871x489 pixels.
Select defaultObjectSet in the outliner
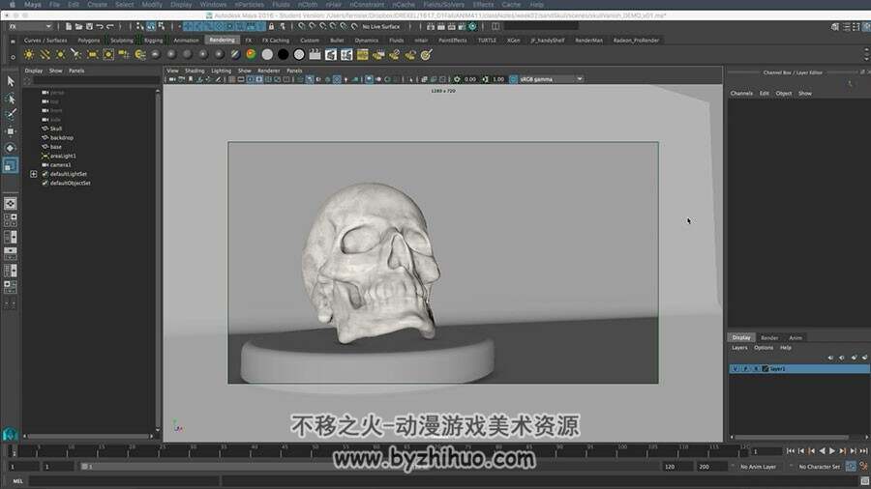coord(70,183)
